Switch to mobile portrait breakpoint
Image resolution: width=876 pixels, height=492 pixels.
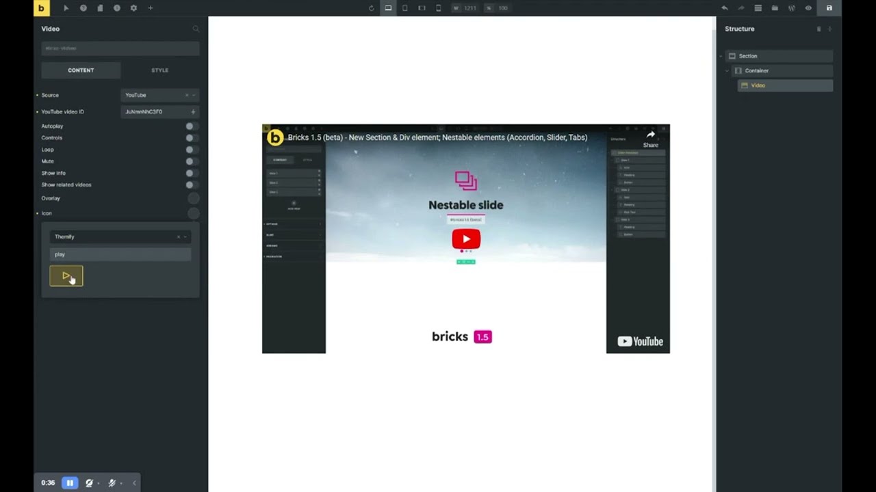[439, 8]
